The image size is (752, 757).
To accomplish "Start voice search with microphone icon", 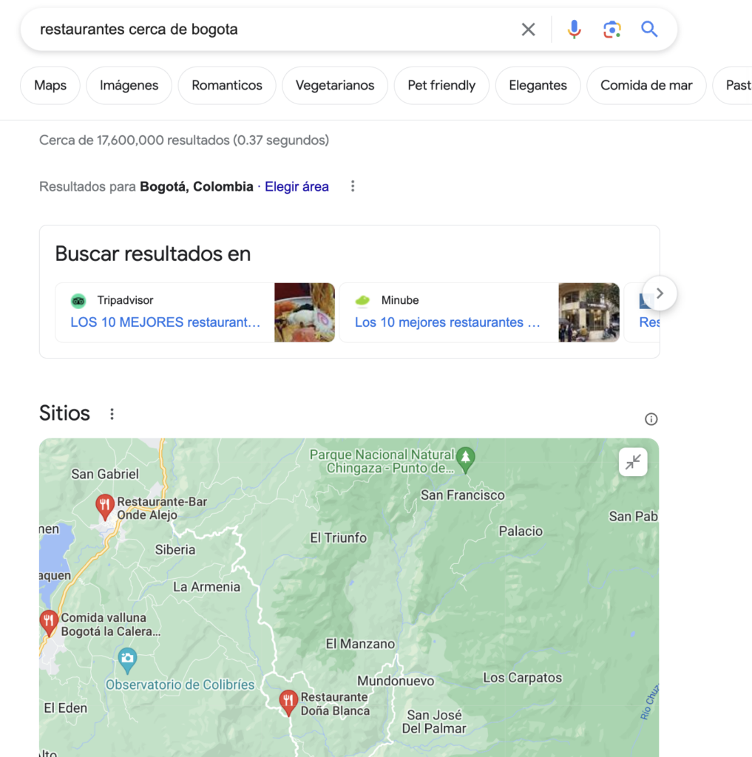I will click(574, 30).
